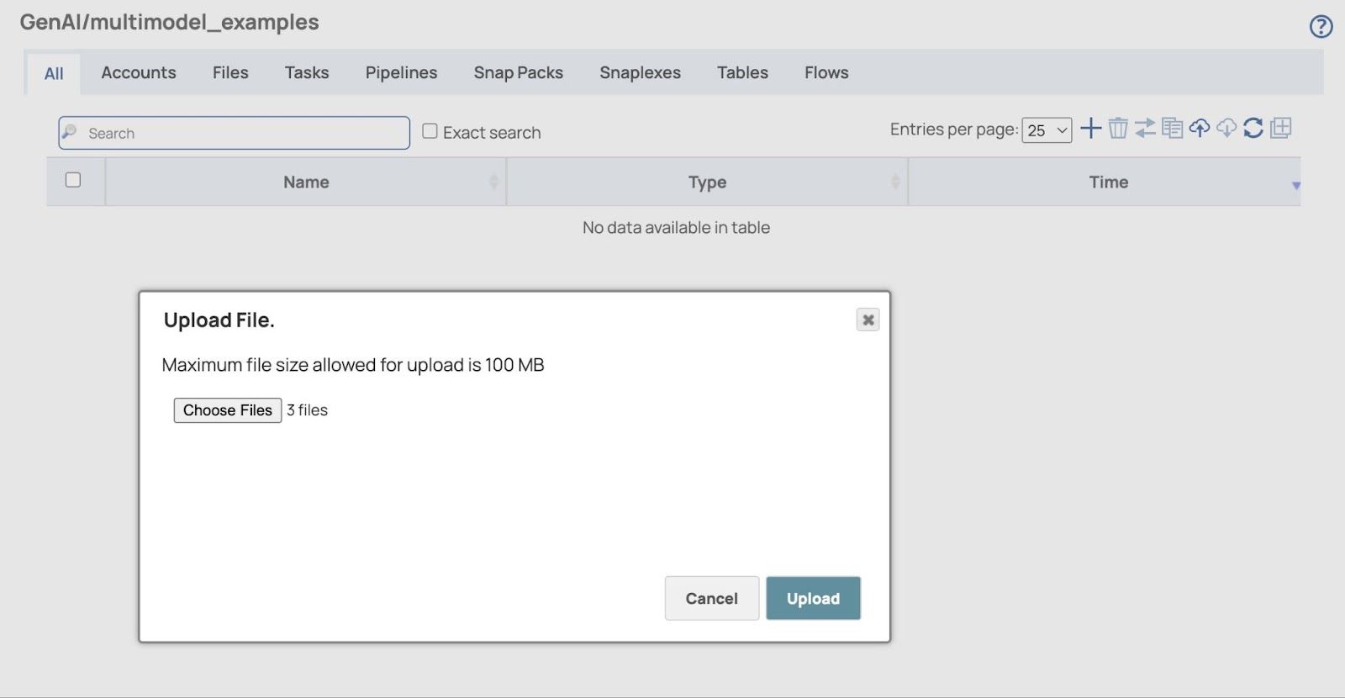Click the move arrows icon
The width and height of the screenshot is (1345, 698).
[x=1145, y=128]
